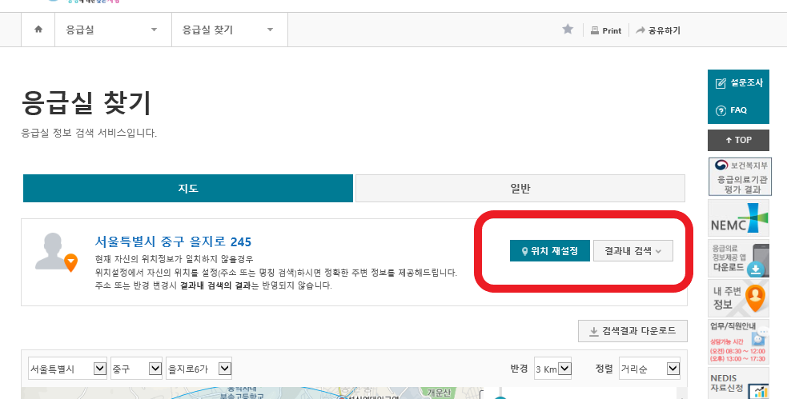Click the 위치 재설정 button
The image size is (787, 399).
click(549, 250)
